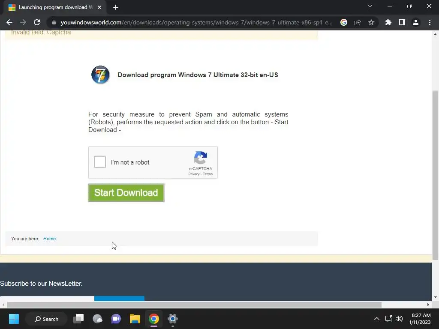This screenshot has height=329, width=439.
Task: Click the horizontal page scrollbar thumb
Action: tap(194, 305)
